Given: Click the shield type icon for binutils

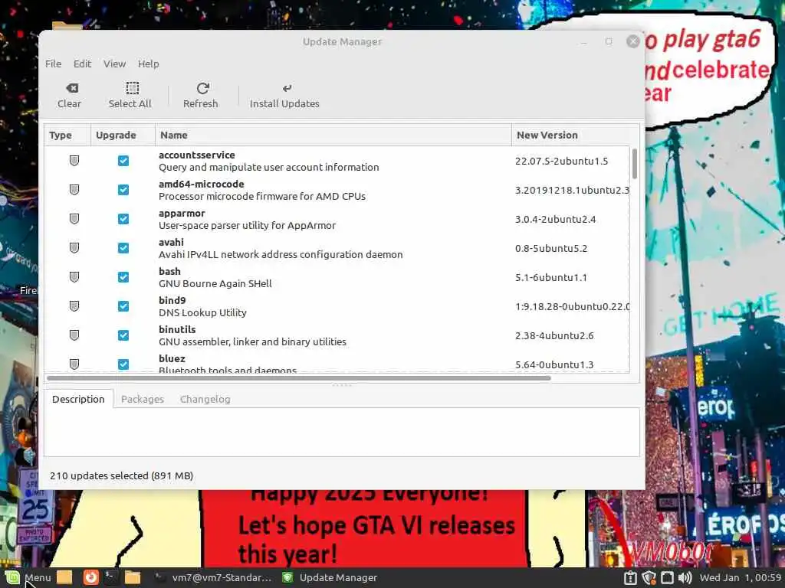Looking at the screenshot, I should pyautogui.click(x=74, y=335).
